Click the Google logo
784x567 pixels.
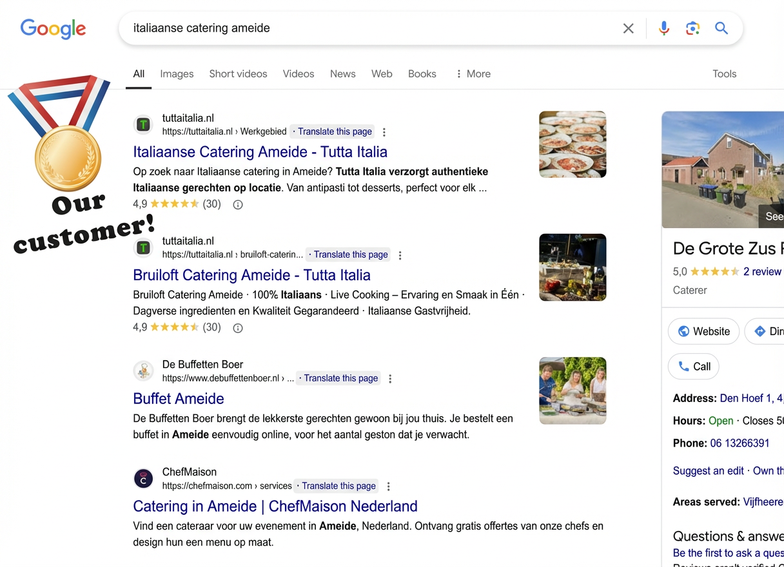coord(53,28)
